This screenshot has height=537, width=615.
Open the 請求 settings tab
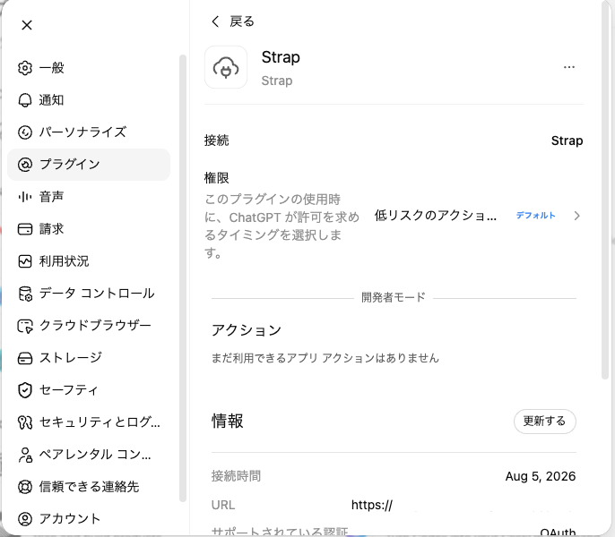89,229
